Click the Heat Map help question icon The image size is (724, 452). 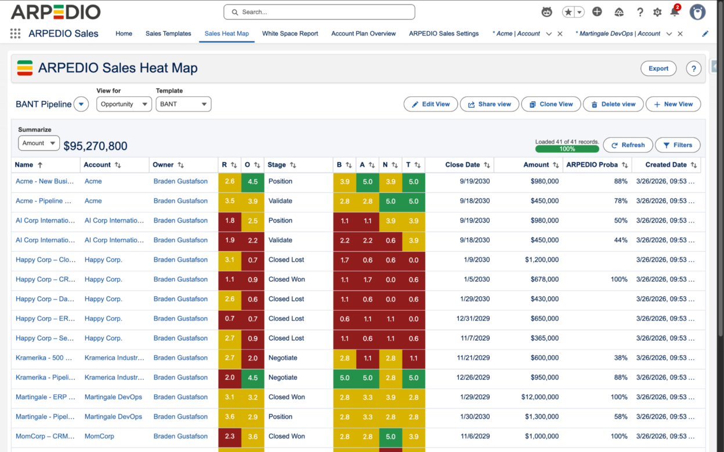[693, 68]
